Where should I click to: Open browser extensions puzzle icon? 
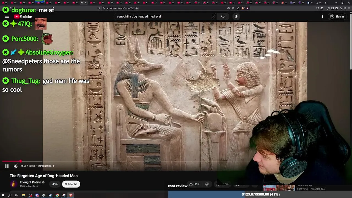[318, 8]
